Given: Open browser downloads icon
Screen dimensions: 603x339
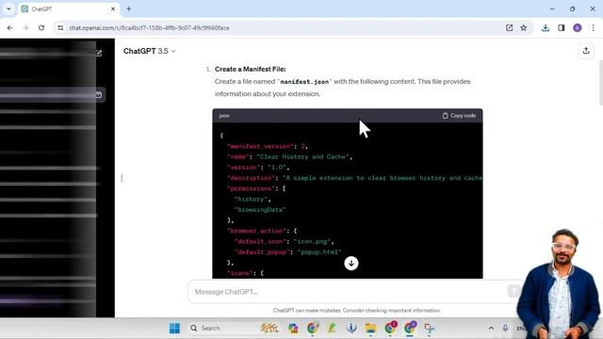Looking at the screenshot, I should pos(546,27).
